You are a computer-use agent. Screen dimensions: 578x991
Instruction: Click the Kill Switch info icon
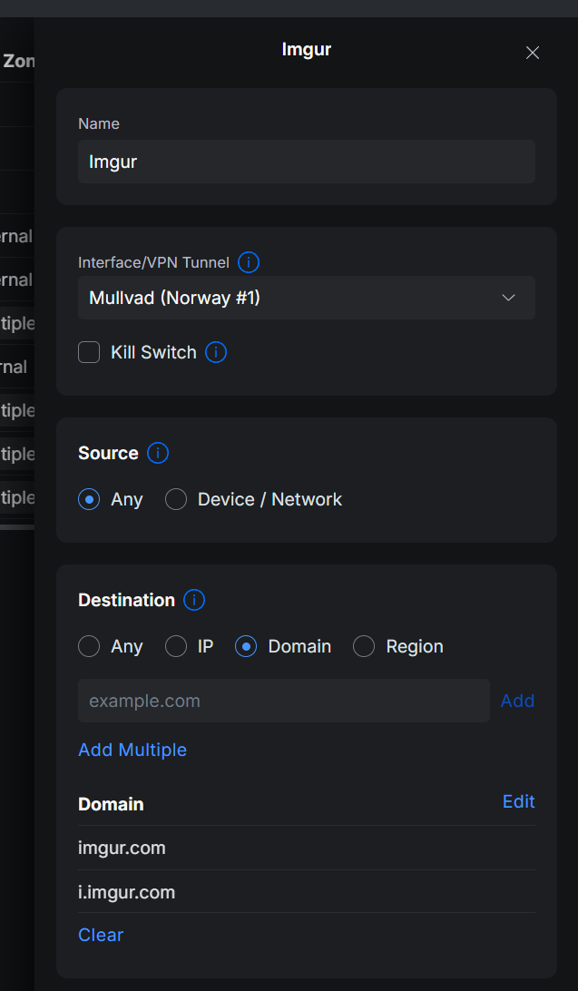tap(216, 352)
